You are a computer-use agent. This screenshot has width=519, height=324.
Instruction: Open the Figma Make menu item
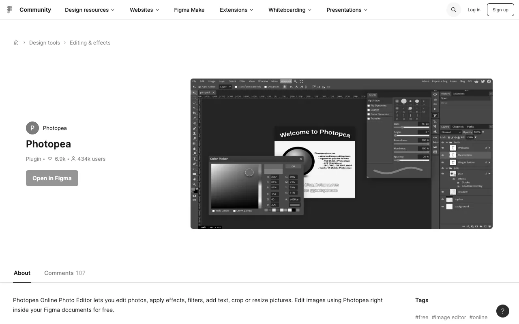point(189,10)
